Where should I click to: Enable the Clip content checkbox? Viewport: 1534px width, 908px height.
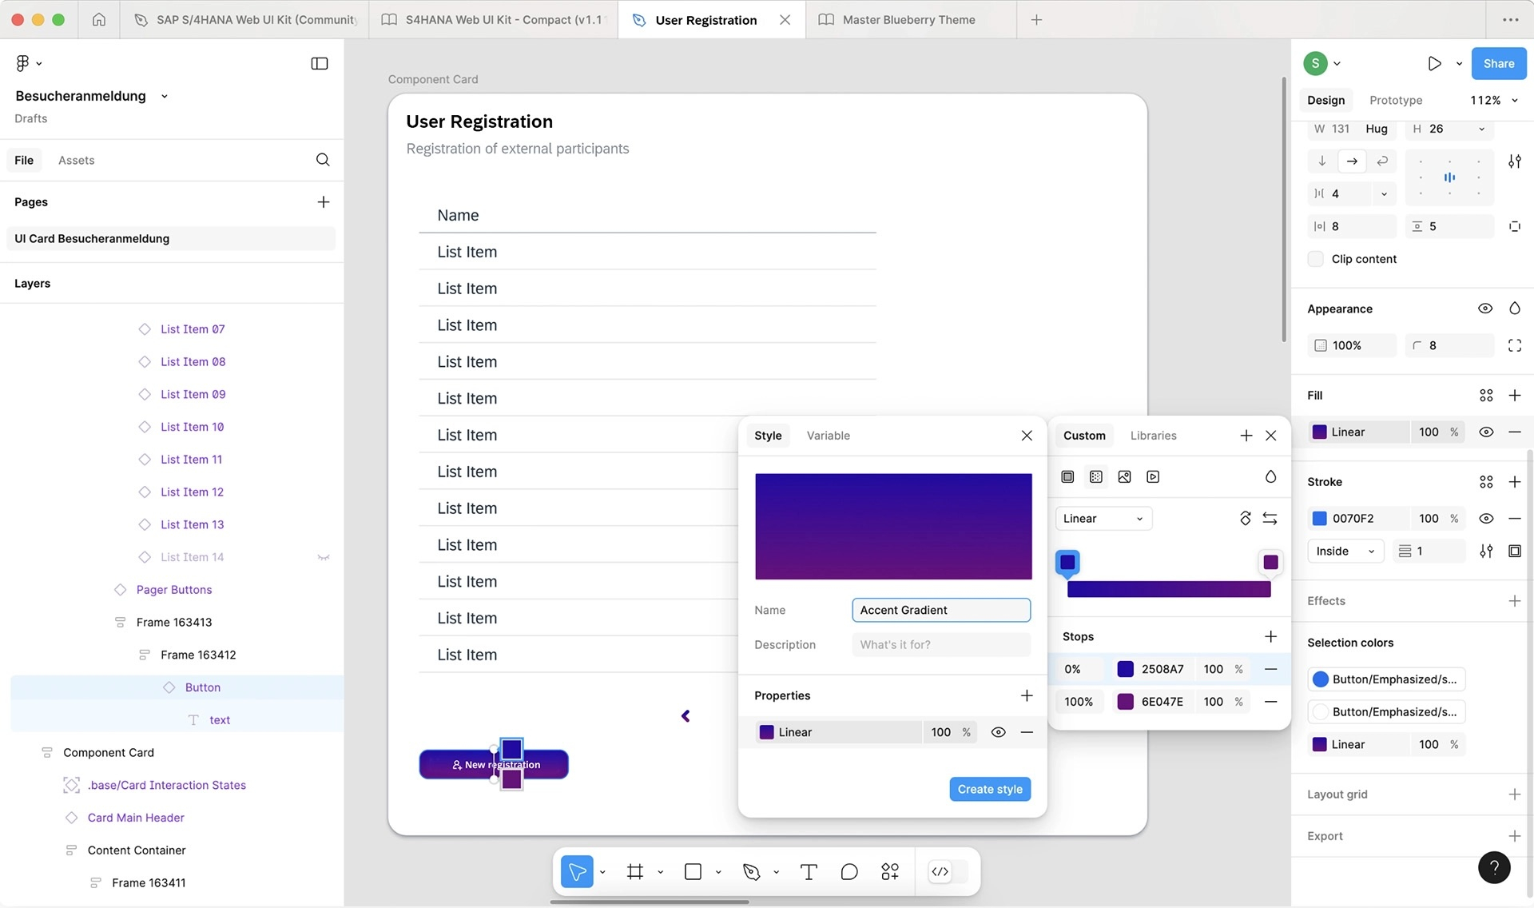(x=1315, y=259)
